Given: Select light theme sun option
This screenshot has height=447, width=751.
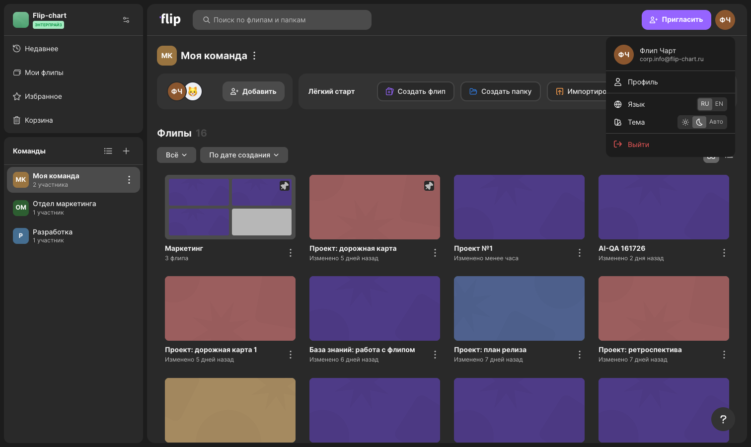Looking at the screenshot, I should point(685,122).
